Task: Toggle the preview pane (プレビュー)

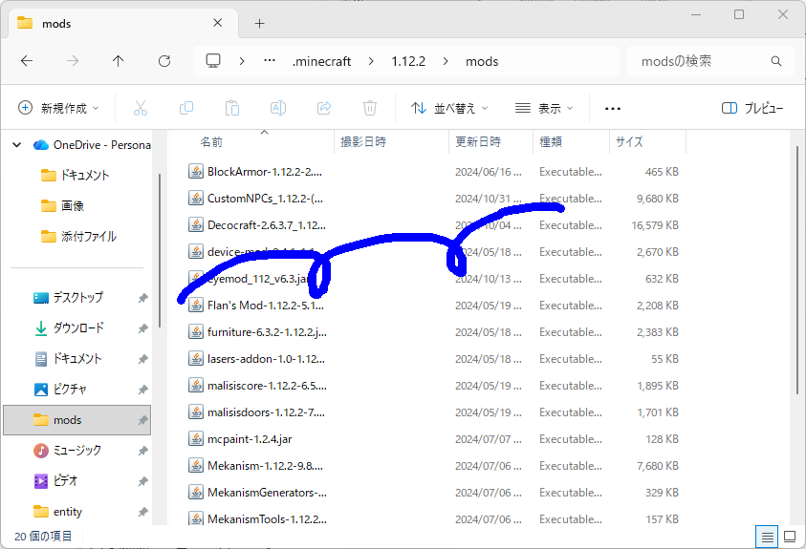Action: click(x=752, y=108)
